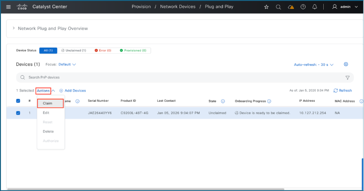Choose Edit from the Actions menu
The width and height of the screenshot is (364, 191).
point(46,113)
